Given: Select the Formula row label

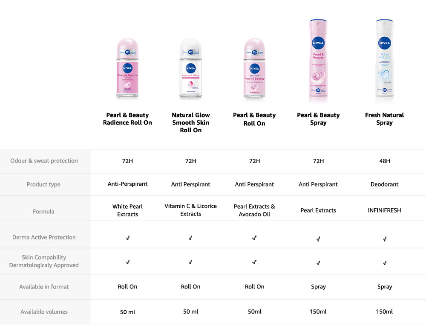Looking at the screenshot, I should pyautogui.click(x=43, y=211).
